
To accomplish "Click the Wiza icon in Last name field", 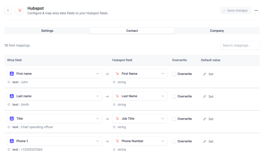I will pyautogui.click(x=12, y=96).
